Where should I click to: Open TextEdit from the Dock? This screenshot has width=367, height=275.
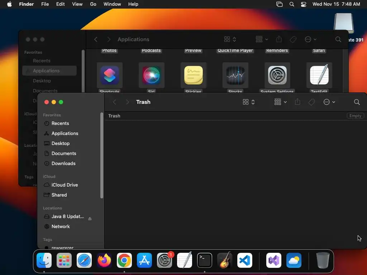pyautogui.click(x=185, y=260)
